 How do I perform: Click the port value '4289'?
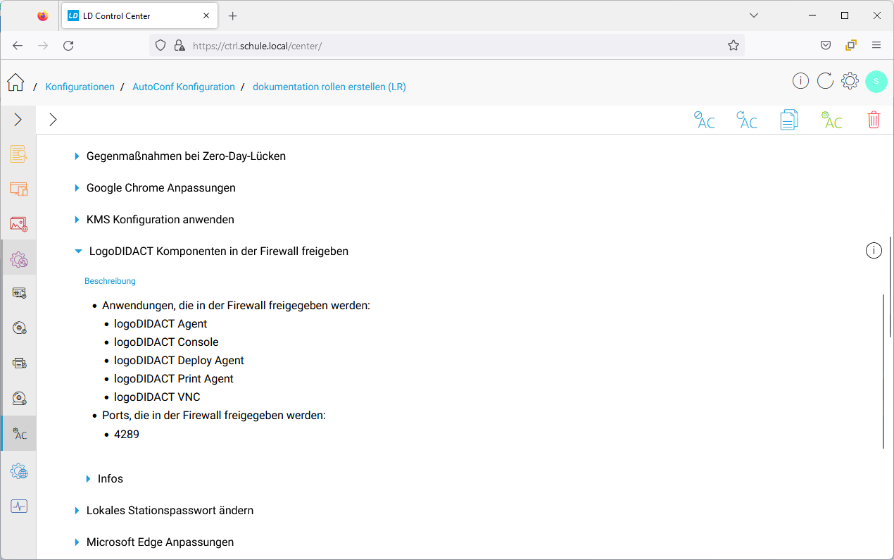(127, 435)
